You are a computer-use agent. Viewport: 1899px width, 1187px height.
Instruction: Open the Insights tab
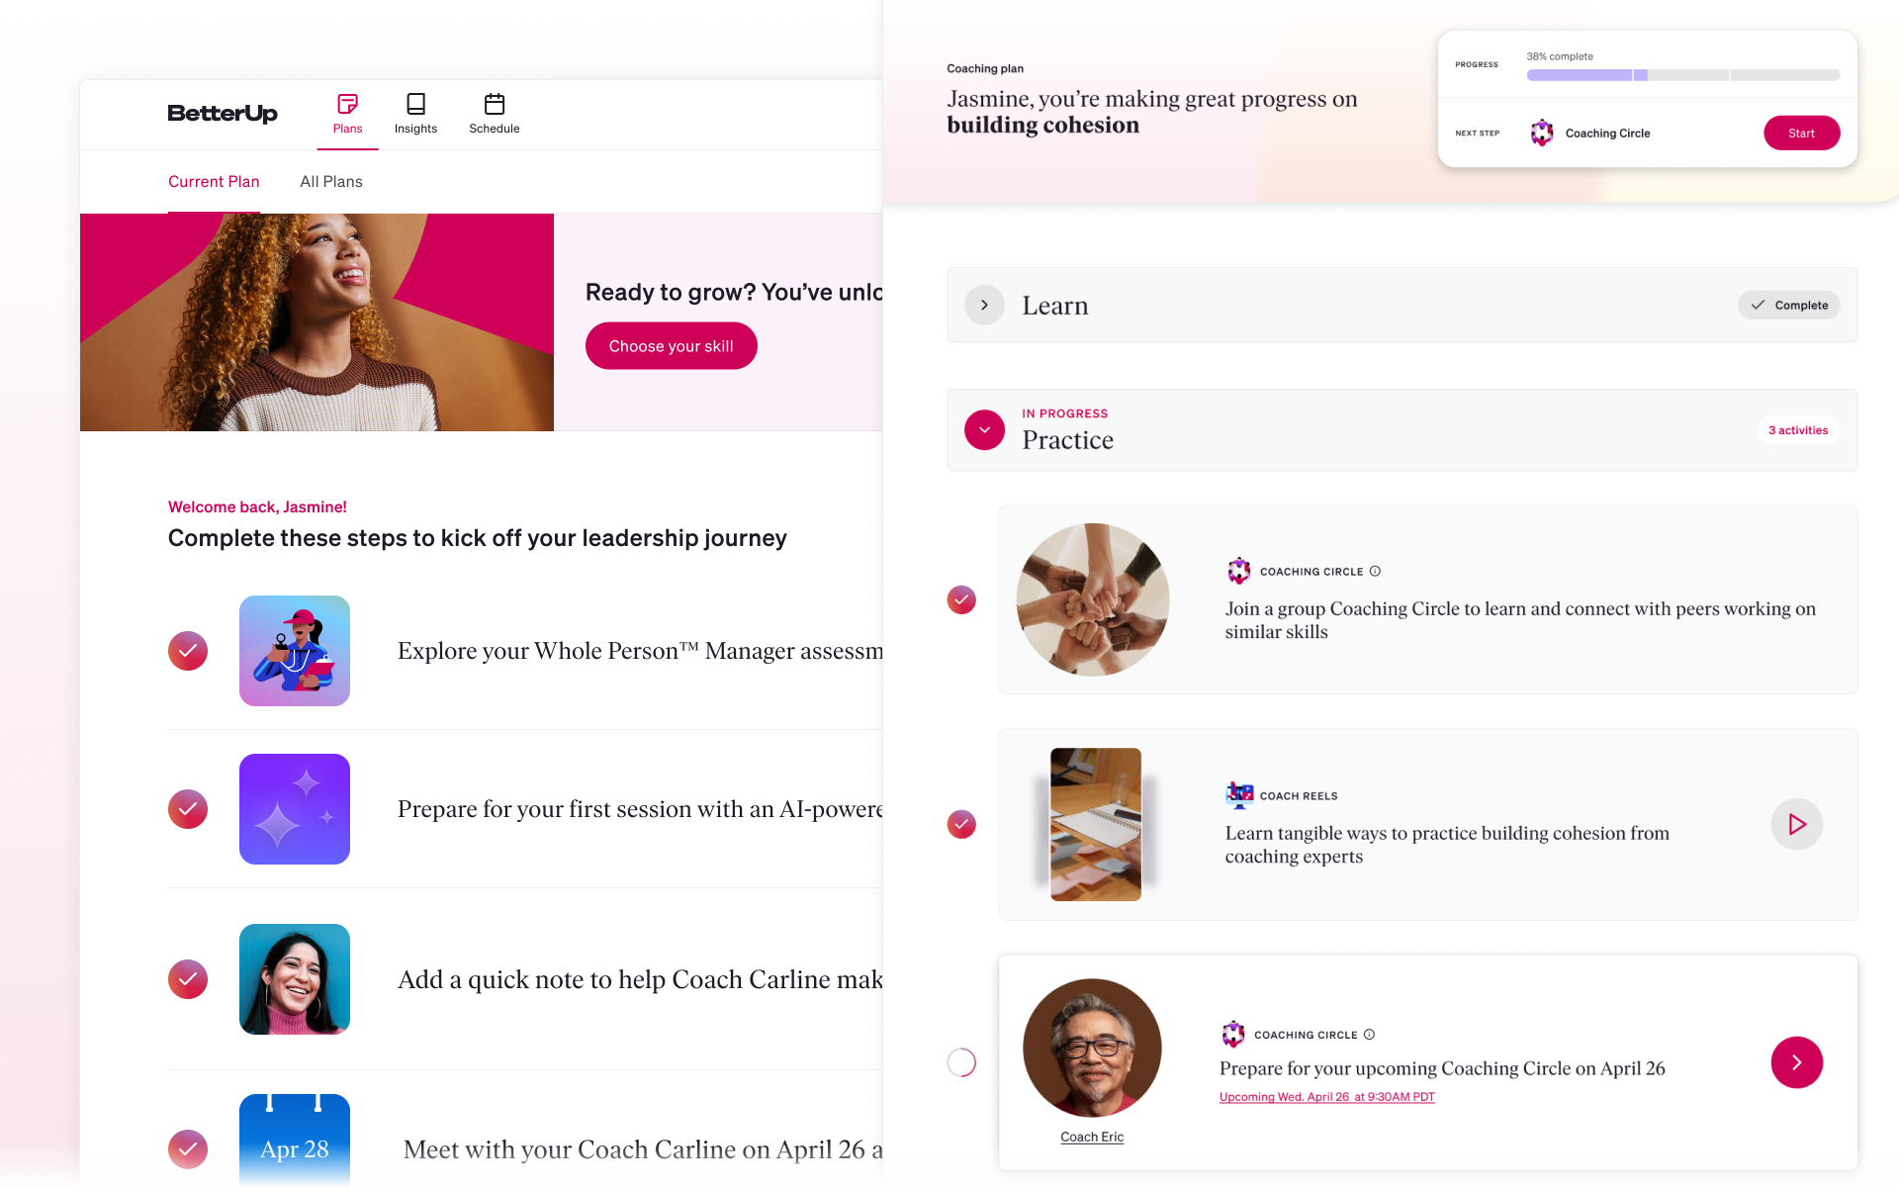[415, 115]
